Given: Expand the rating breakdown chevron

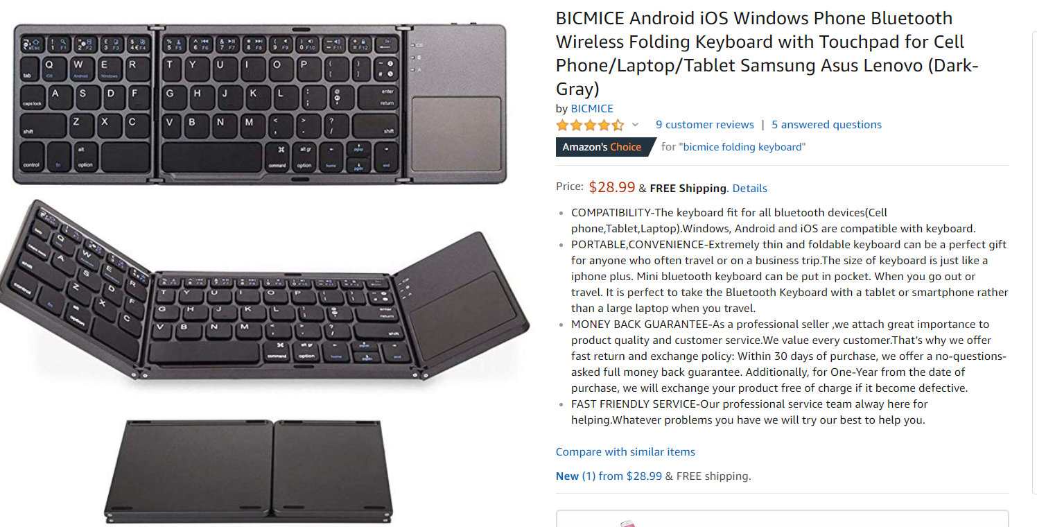Looking at the screenshot, I should [x=635, y=126].
